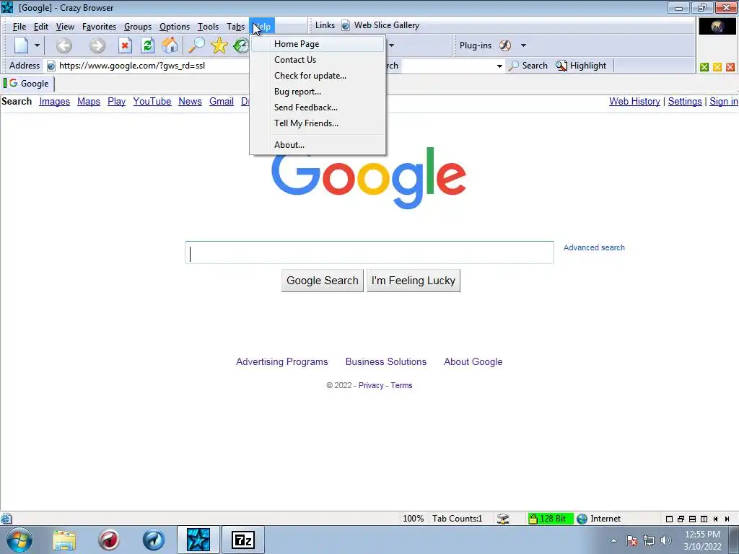Click the Search button beside search box

tap(528, 66)
